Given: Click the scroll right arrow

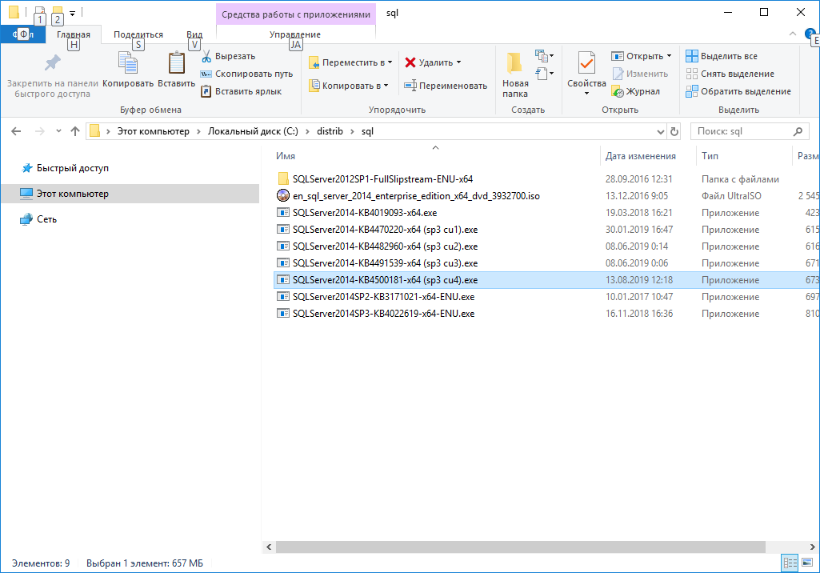Looking at the screenshot, I should pos(812,547).
